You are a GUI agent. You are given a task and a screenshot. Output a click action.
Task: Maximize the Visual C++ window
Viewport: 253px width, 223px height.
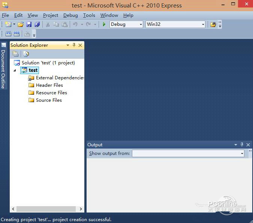[233, 4]
